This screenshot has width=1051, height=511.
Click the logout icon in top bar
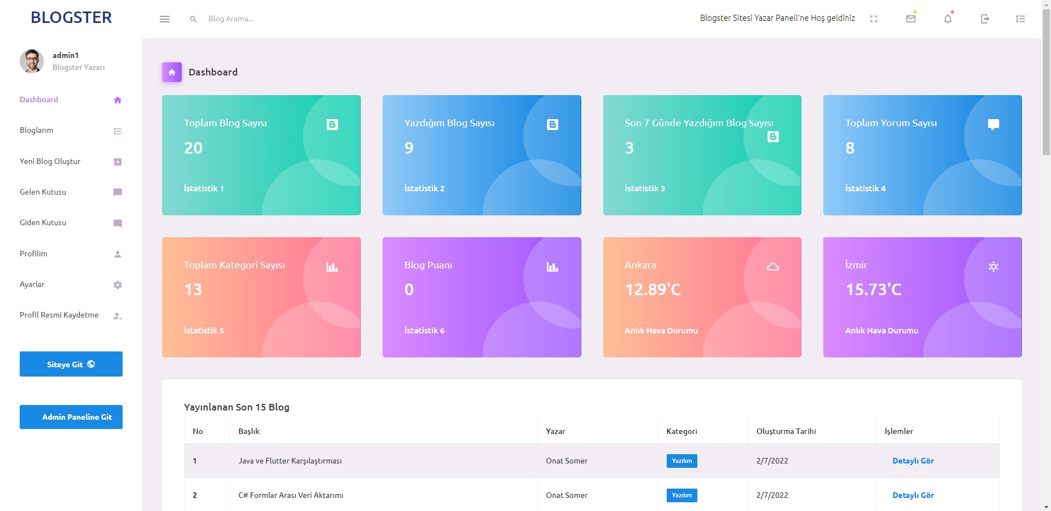(985, 19)
